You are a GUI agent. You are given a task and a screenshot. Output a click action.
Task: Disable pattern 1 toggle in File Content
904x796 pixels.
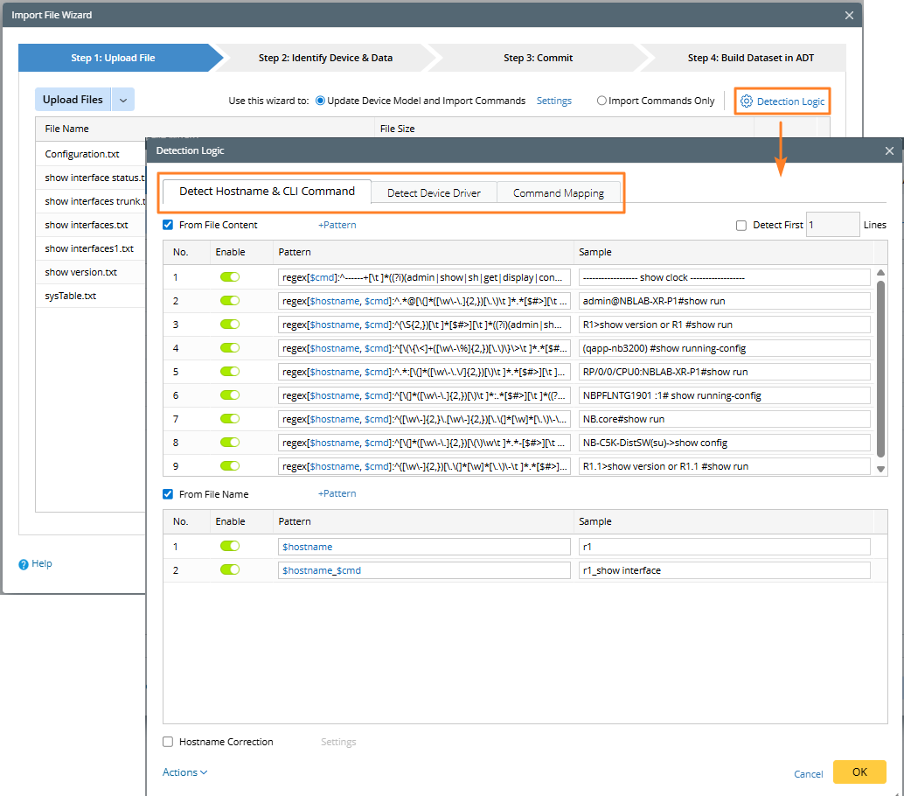point(230,277)
